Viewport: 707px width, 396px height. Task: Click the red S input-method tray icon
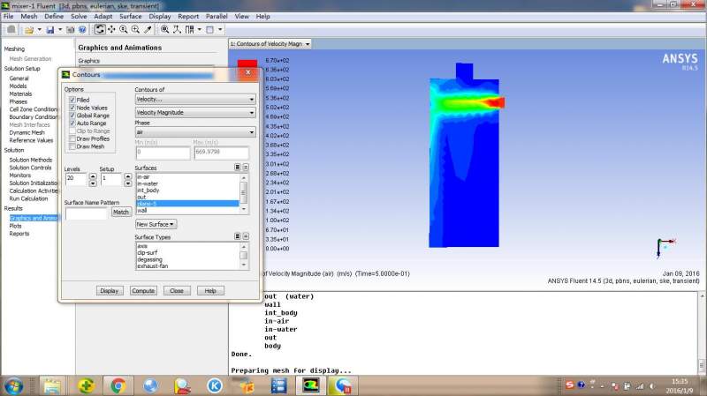coord(569,385)
